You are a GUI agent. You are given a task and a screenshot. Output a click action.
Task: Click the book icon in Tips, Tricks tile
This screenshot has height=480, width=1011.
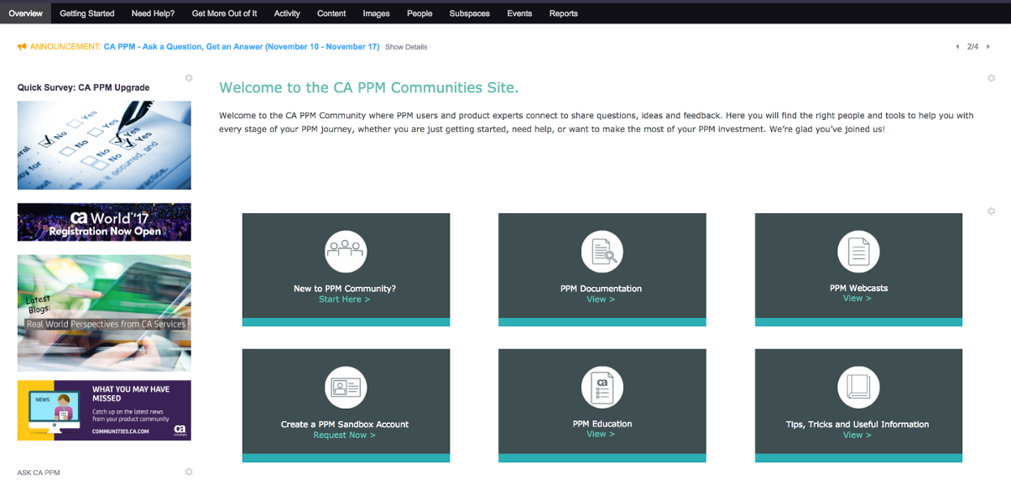(858, 387)
